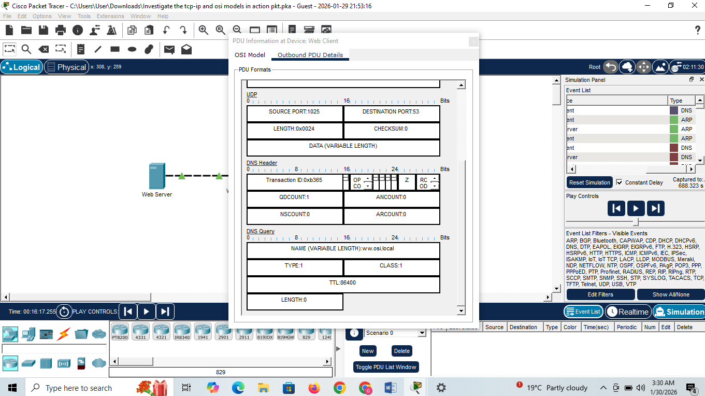The height and width of the screenshot is (396, 705).
Task: Choose the Draw Freeform tool
Action: (149, 49)
